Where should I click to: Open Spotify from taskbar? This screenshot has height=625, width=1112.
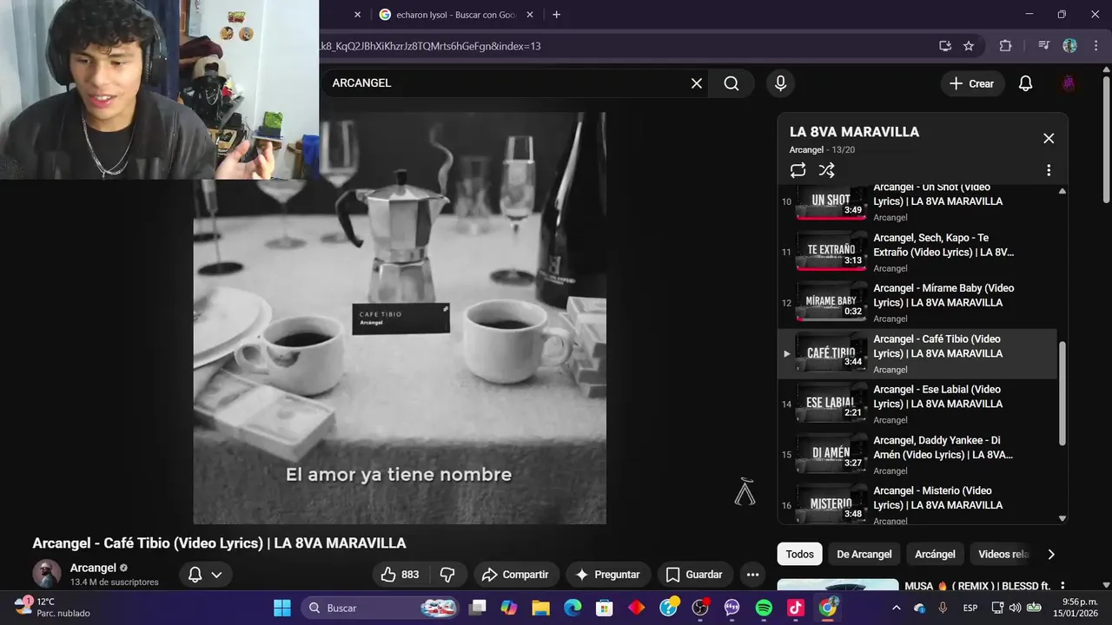click(764, 608)
